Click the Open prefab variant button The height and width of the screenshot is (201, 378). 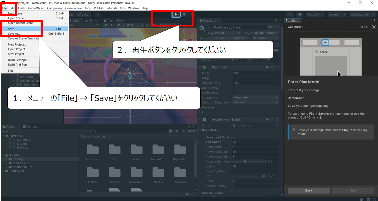(220, 38)
